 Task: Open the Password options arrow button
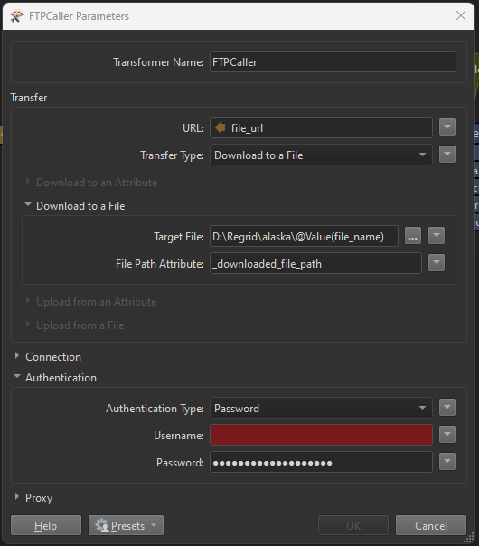pos(447,462)
